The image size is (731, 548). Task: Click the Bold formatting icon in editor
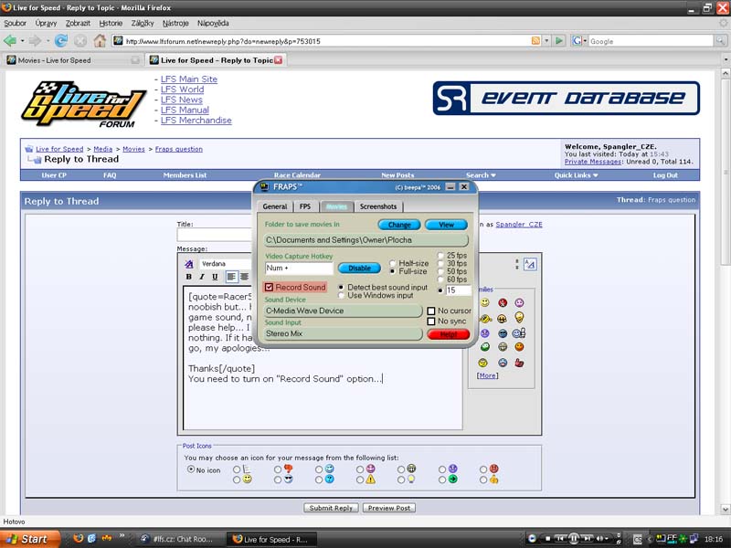tap(189, 277)
